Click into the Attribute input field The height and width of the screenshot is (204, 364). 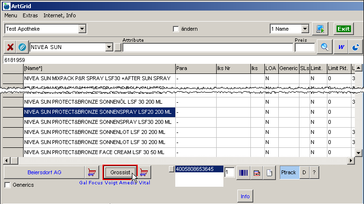point(208,48)
